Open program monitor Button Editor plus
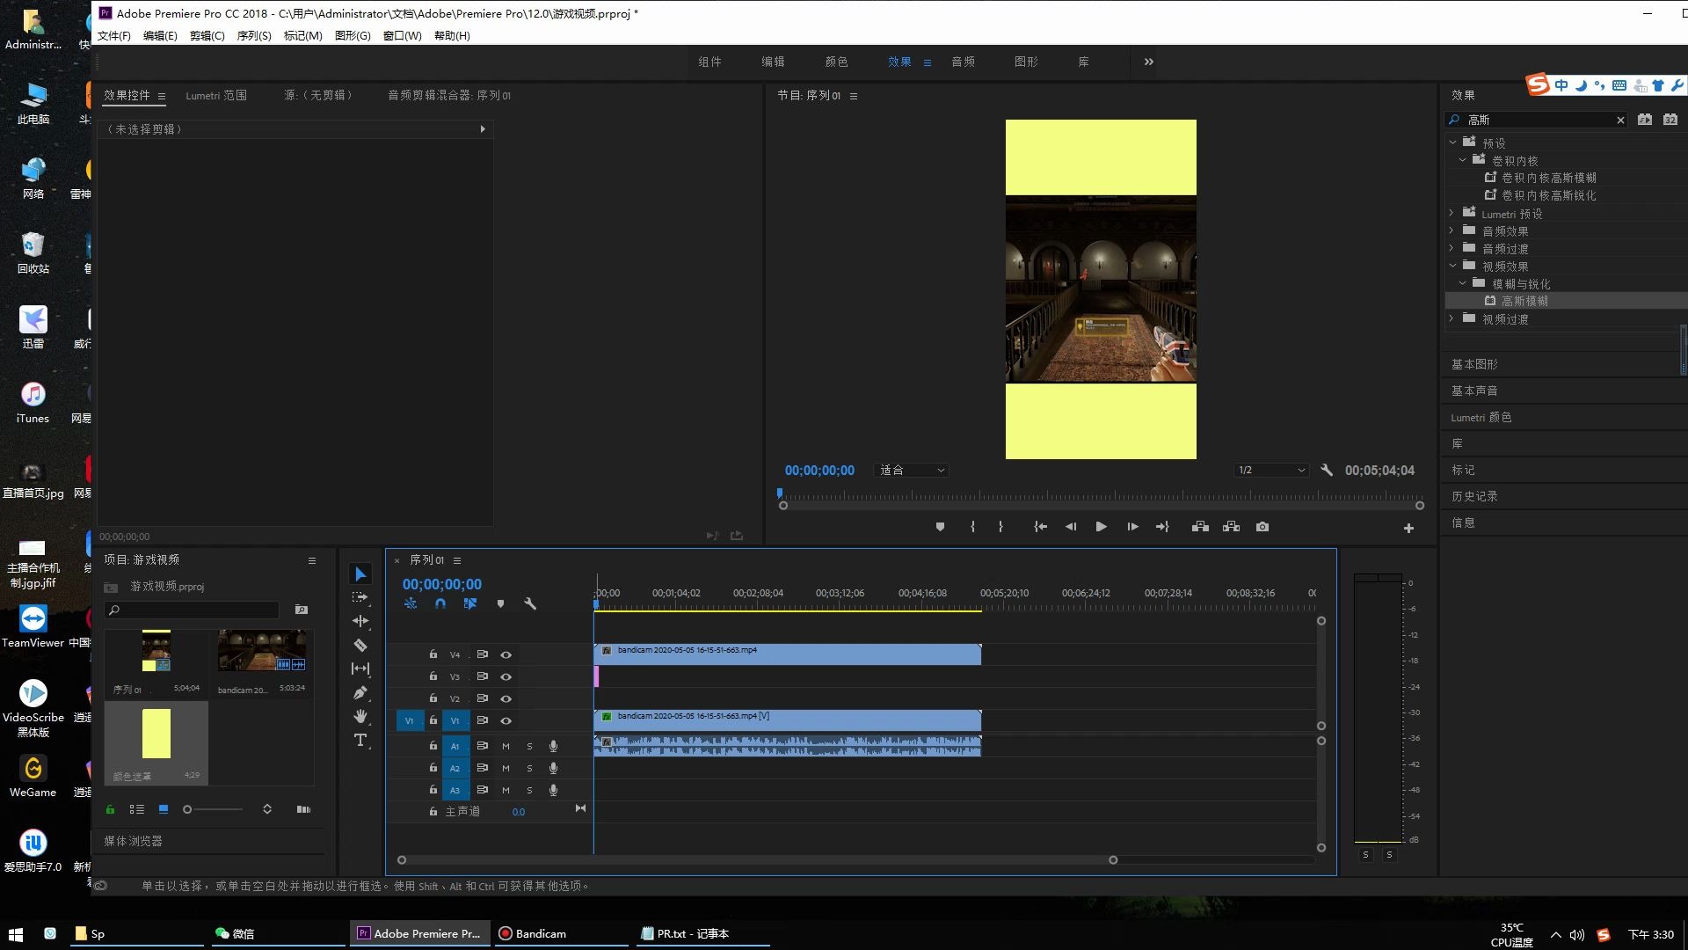 [x=1408, y=528]
